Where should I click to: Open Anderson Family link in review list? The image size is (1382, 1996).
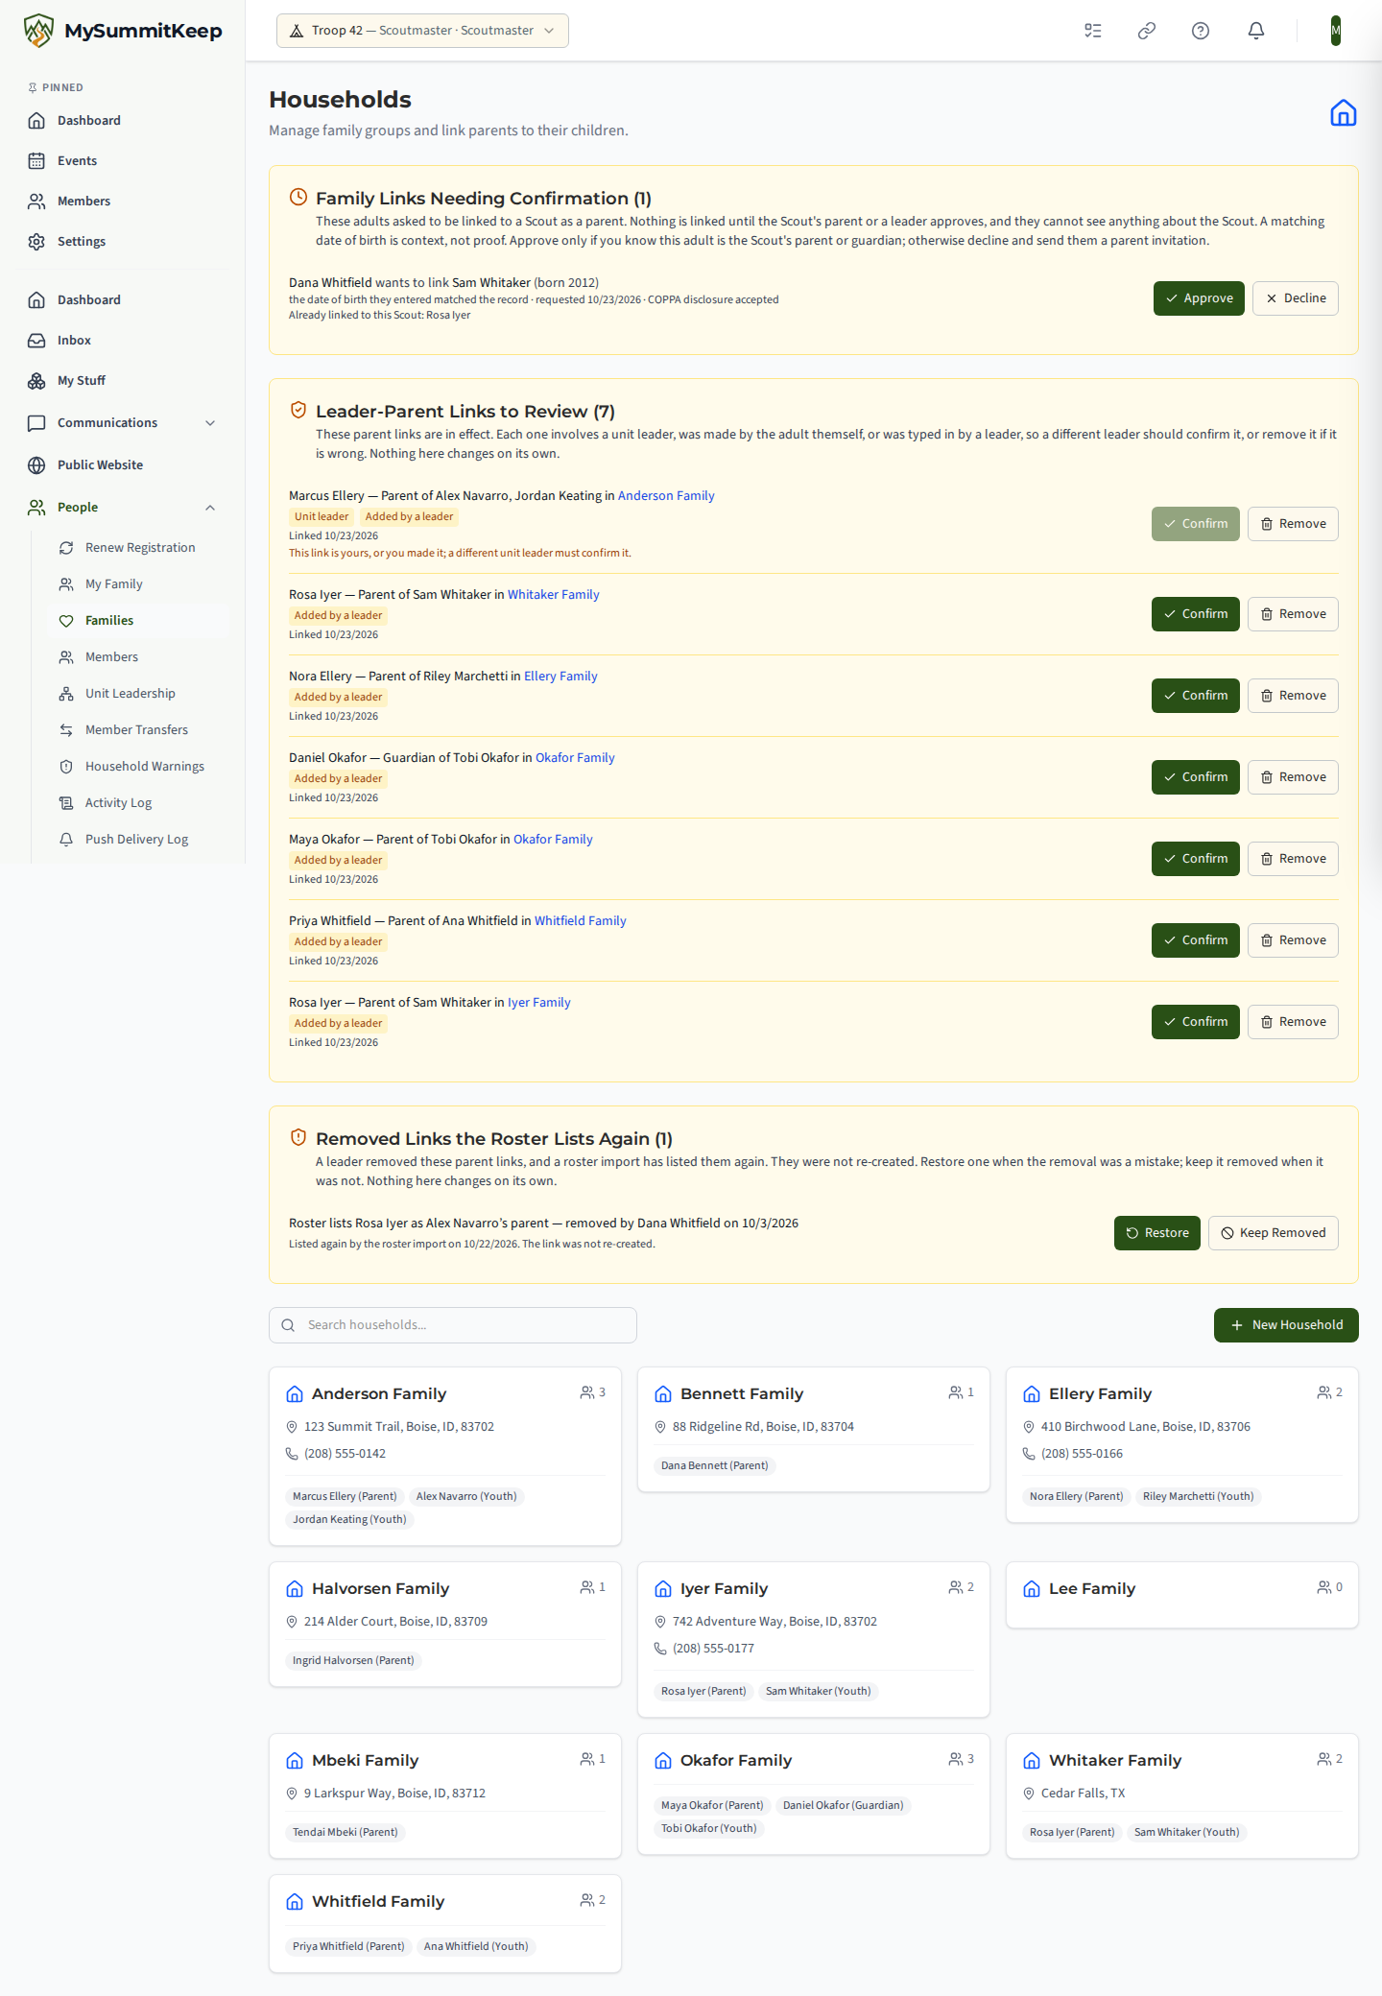click(666, 496)
